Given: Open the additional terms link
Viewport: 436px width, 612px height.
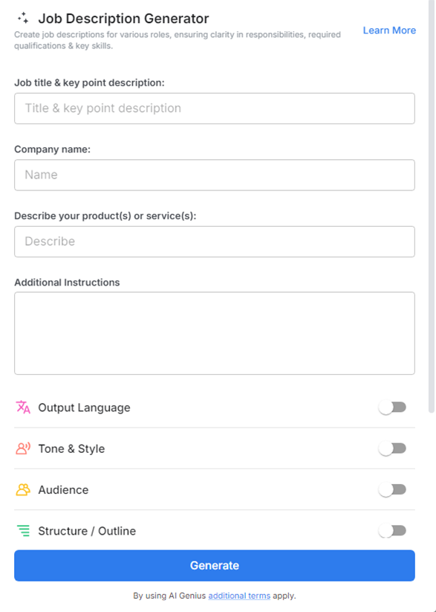Looking at the screenshot, I should tap(239, 596).
